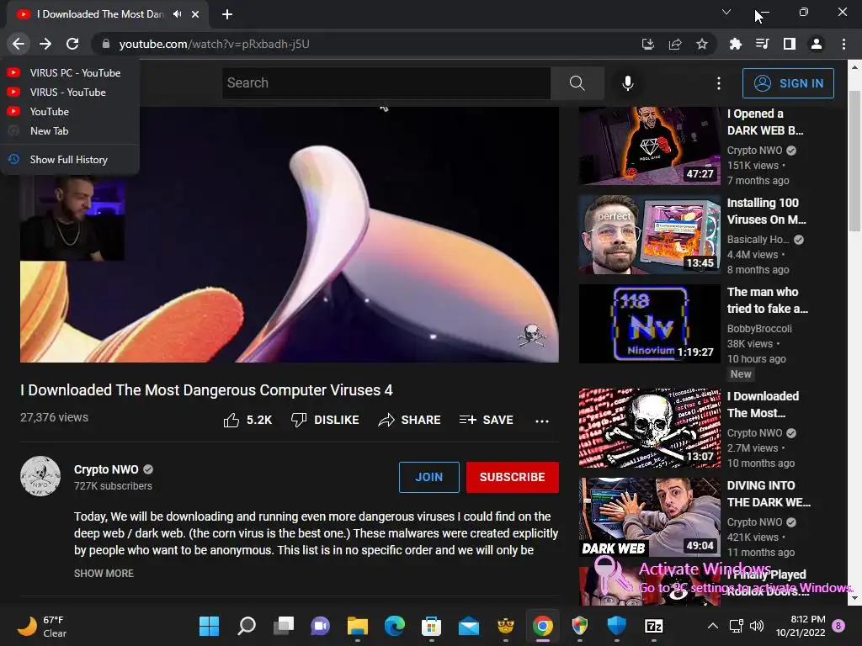Click the BobbyBroccoli channel name
The height and width of the screenshot is (646, 862).
[x=759, y=329]
